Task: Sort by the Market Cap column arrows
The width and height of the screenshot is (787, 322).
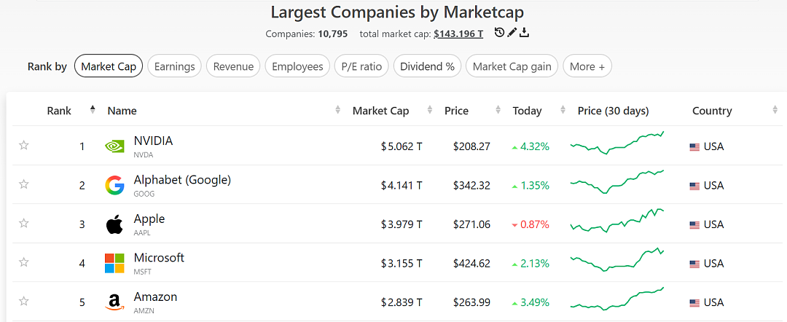Action: point(430,110)
